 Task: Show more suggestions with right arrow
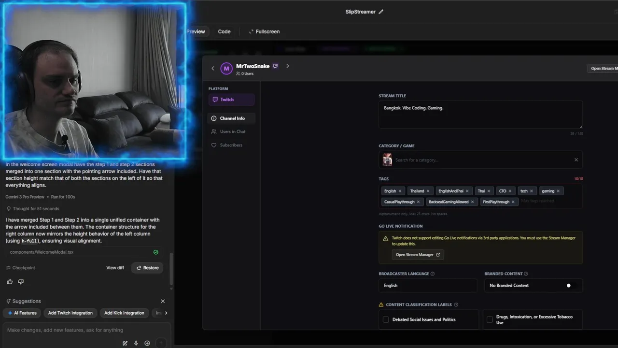point(166,313)
